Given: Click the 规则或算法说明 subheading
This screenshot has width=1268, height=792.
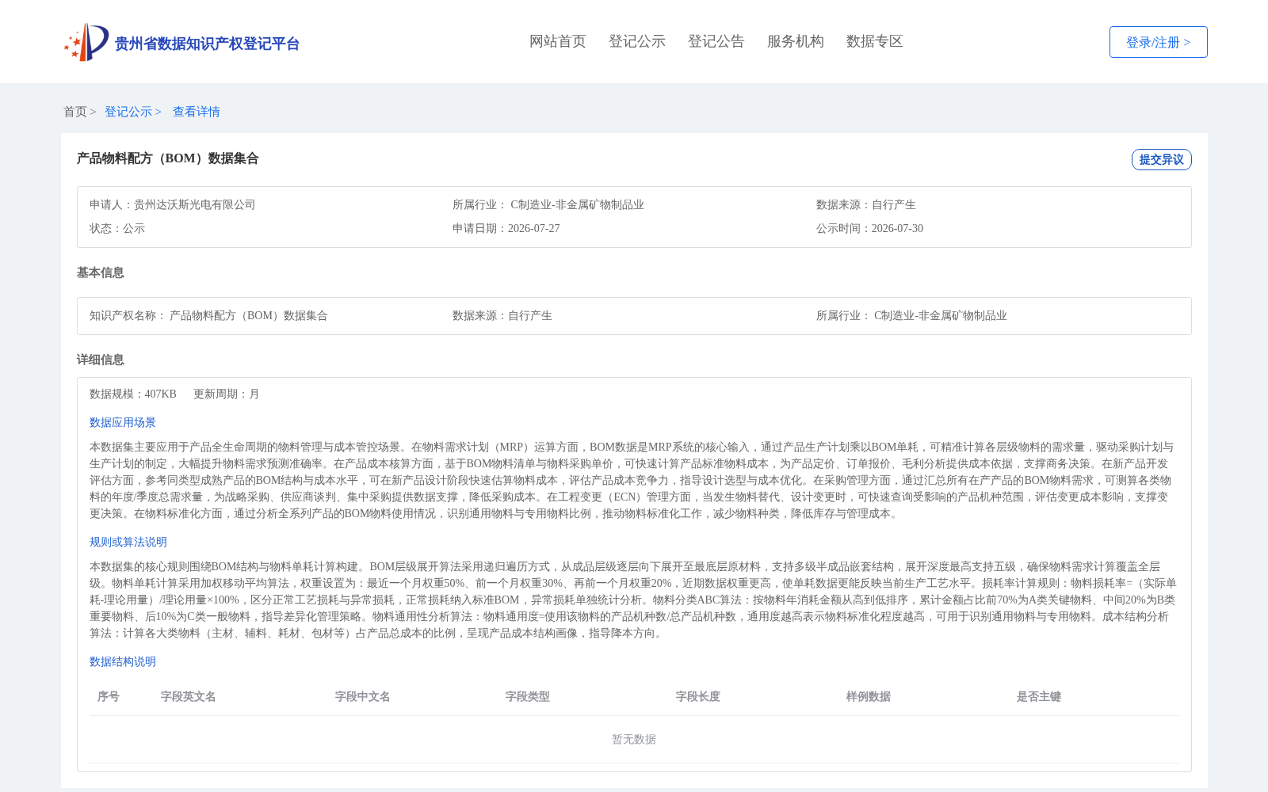Looking at the screenshot, I should coord(128,542).
